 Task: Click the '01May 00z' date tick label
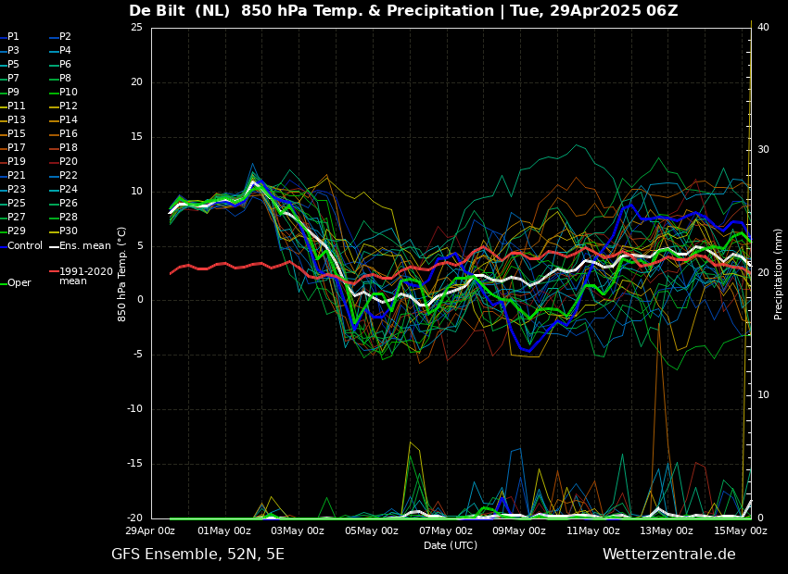click(224, 530)
